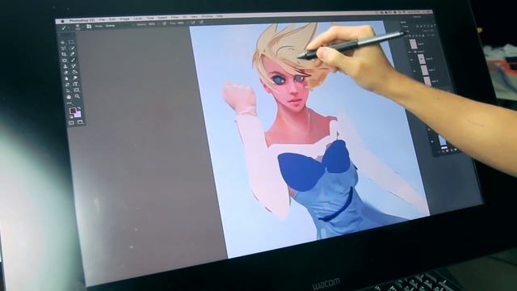Image resolution: width=517 pixels, height=291 pixels.
Task: Open the File menu
Action: (102, 20)
